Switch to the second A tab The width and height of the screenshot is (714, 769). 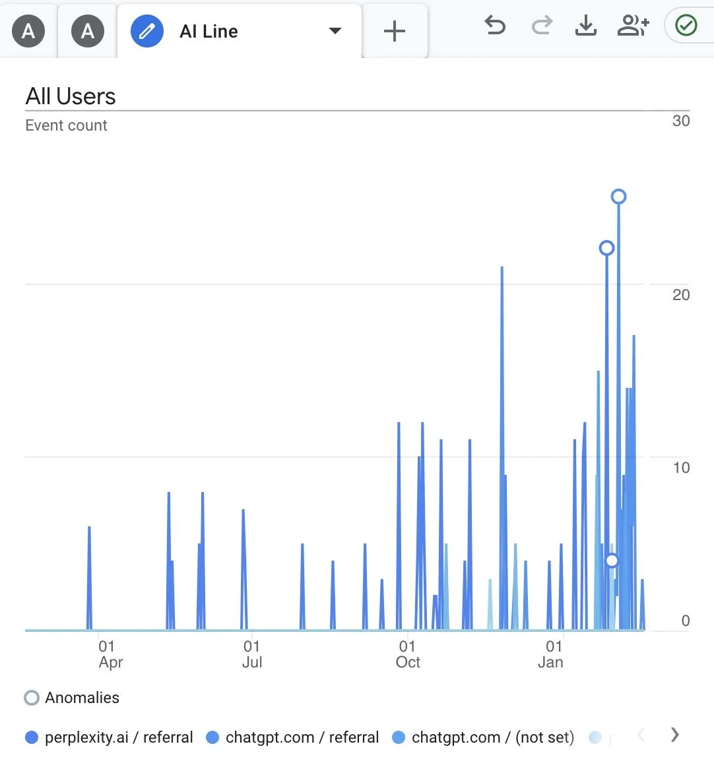point(86,30)
